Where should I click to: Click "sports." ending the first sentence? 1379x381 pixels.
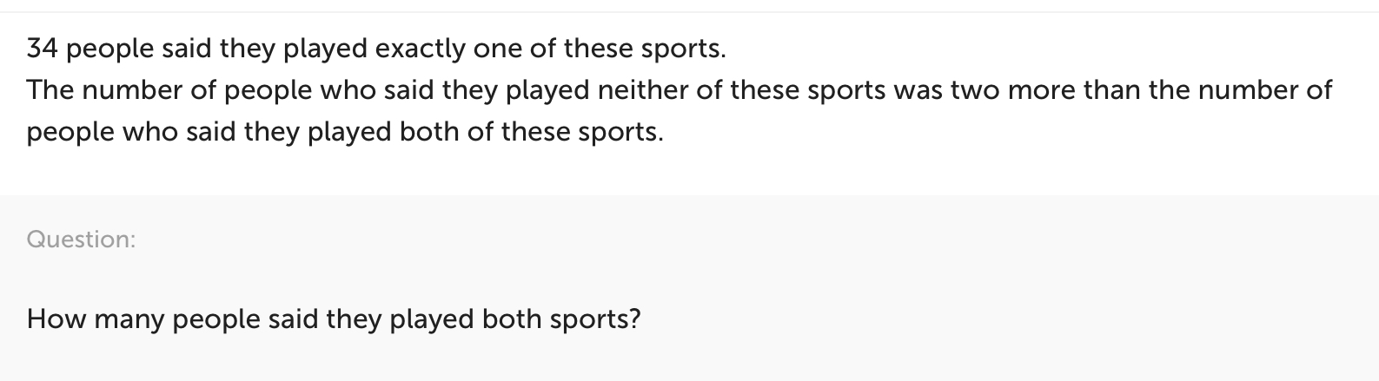[x=683, y=49]
